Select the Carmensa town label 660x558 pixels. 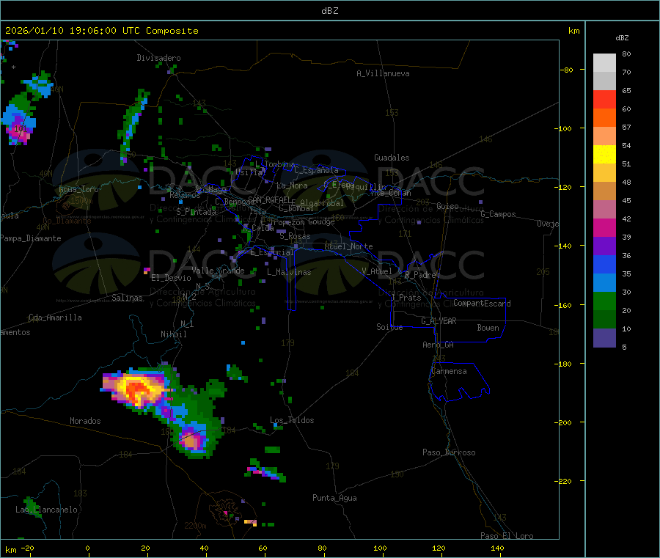coord(449,371)
